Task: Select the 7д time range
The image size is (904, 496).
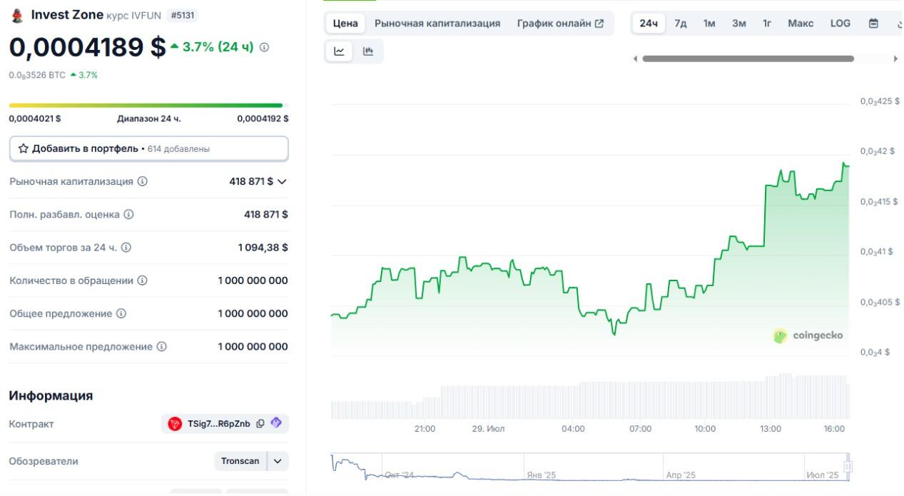Action: point(681,24)
